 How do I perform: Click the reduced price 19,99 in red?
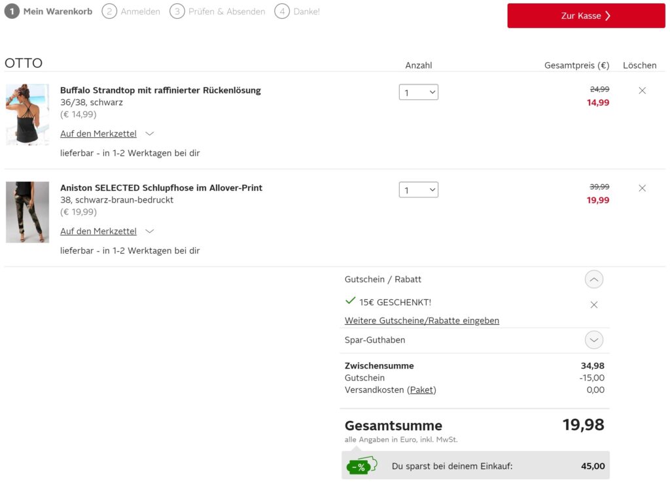(x=598, y=200)
